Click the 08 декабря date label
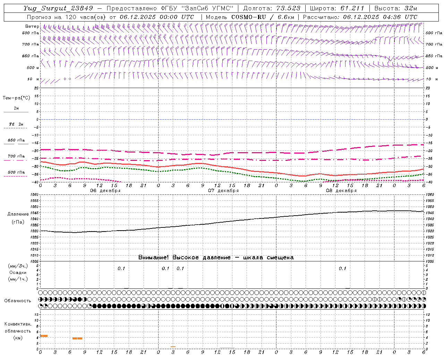 (341, 191)
